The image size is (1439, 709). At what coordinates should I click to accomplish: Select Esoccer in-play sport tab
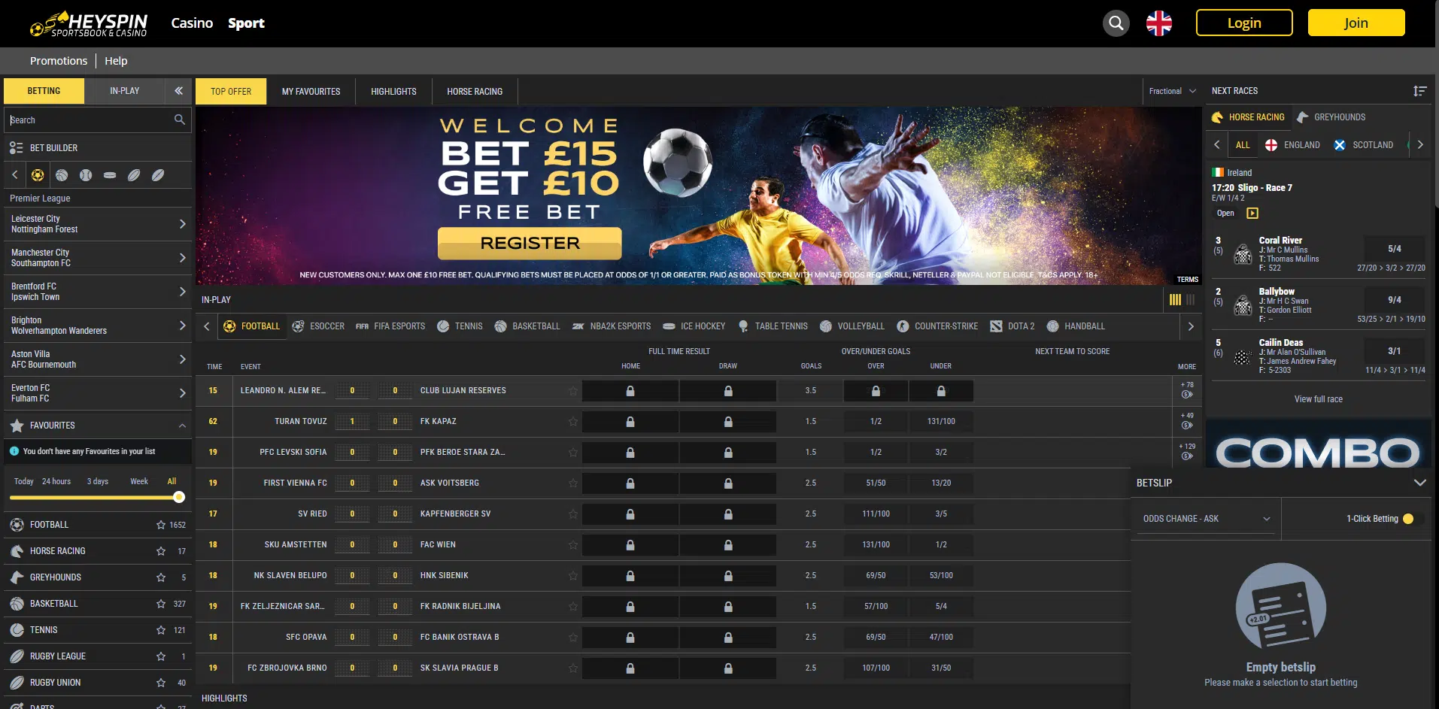tap(319, 326)
